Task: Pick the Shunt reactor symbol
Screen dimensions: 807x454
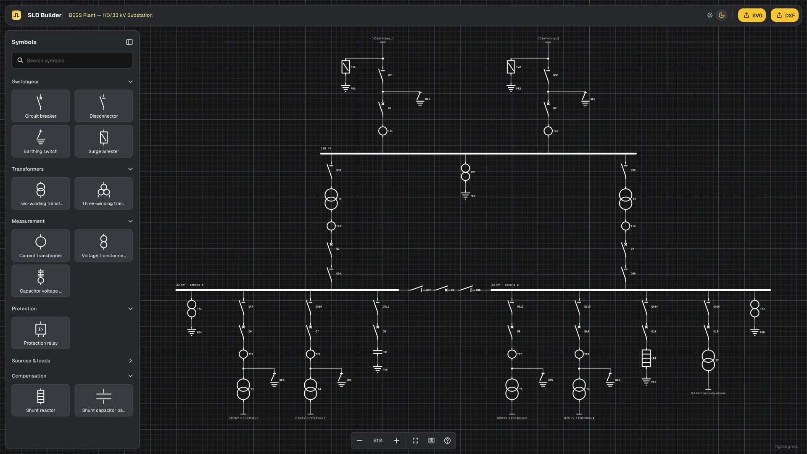Action: coord(41,400)
